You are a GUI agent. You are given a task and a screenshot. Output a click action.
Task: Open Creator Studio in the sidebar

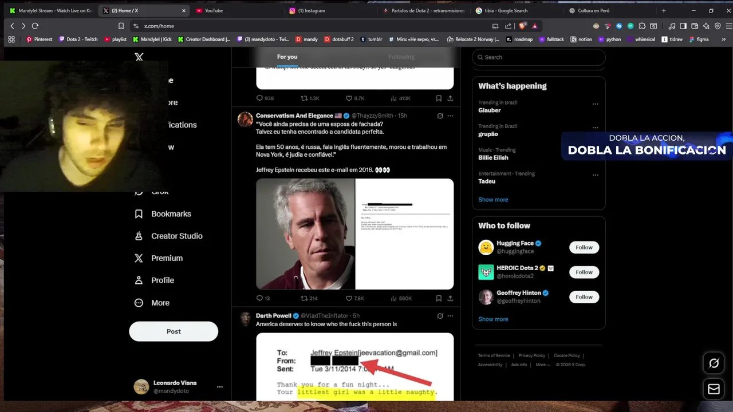pyautogui.click(x=168, y=236)
